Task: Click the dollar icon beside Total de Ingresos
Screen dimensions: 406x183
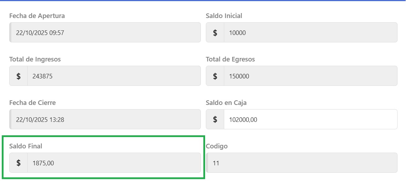Action: point(18,76)
